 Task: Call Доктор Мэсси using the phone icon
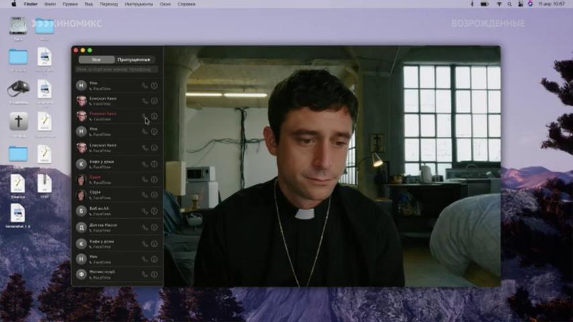tap(145, 228)
